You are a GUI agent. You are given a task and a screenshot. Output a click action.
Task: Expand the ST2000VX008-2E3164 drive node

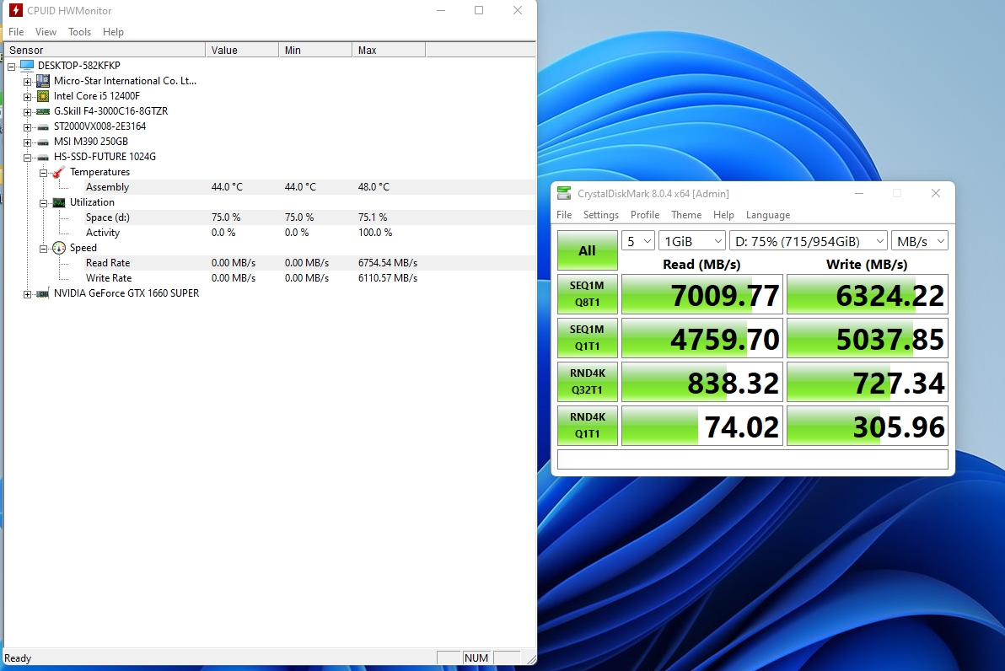pos(28,126)
